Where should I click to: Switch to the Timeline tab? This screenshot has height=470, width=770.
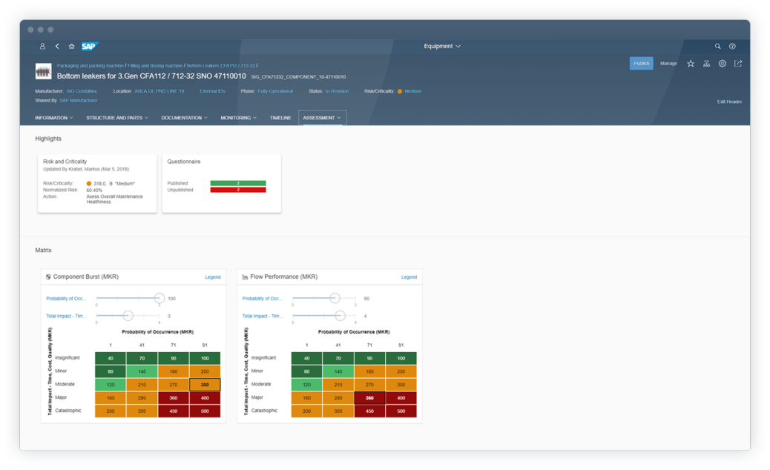280,118
